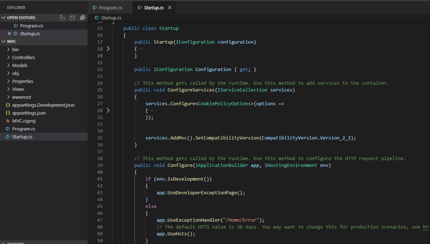Expand the folded options block on line 28
This screenshot has height=244, width=430.
coord(108,110)
